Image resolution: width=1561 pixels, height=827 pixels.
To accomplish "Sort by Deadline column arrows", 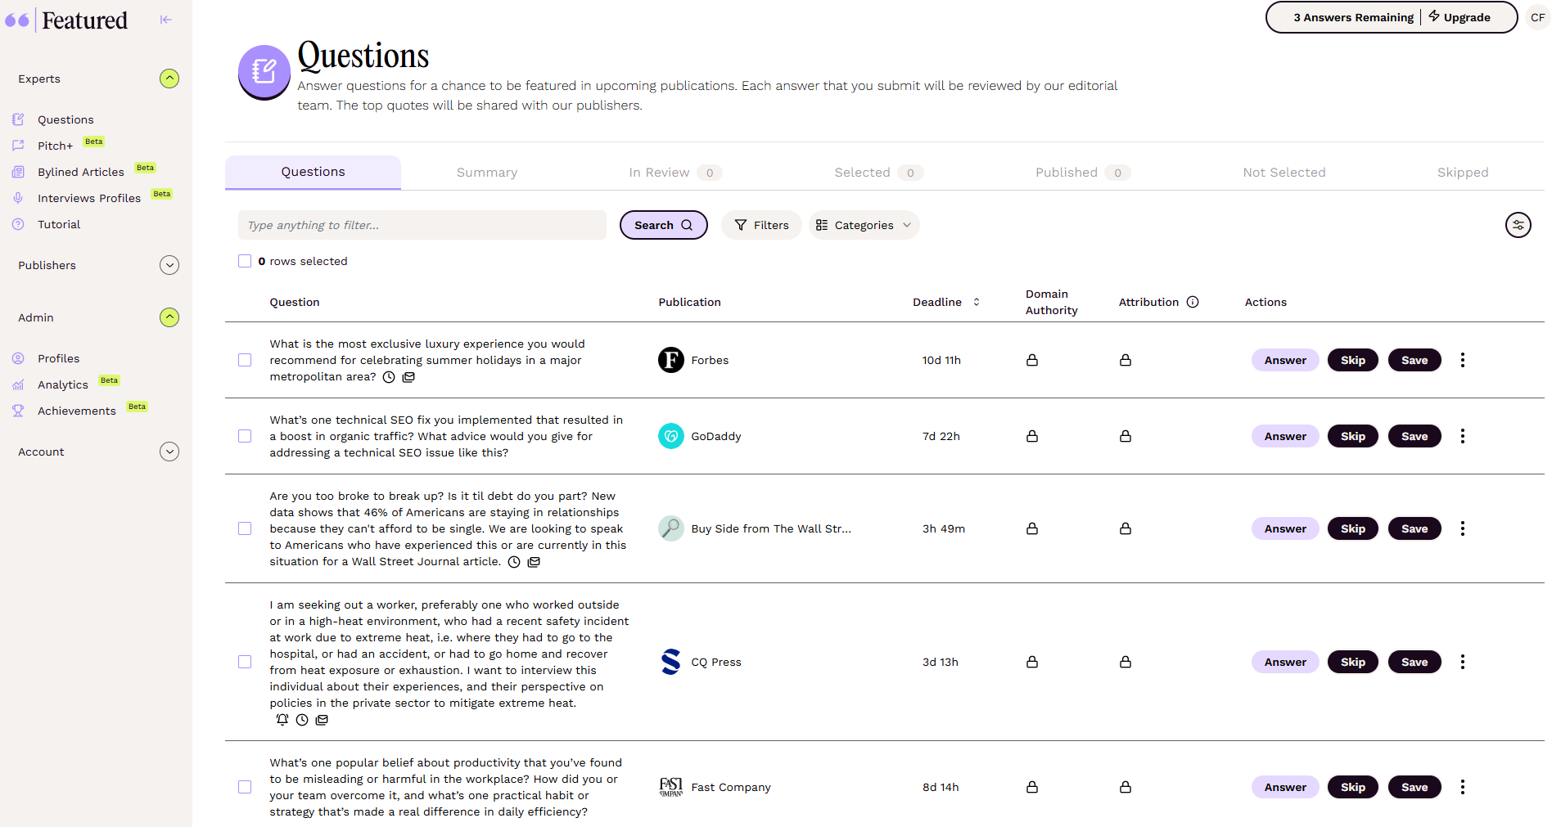I will [x=977, y=302].
